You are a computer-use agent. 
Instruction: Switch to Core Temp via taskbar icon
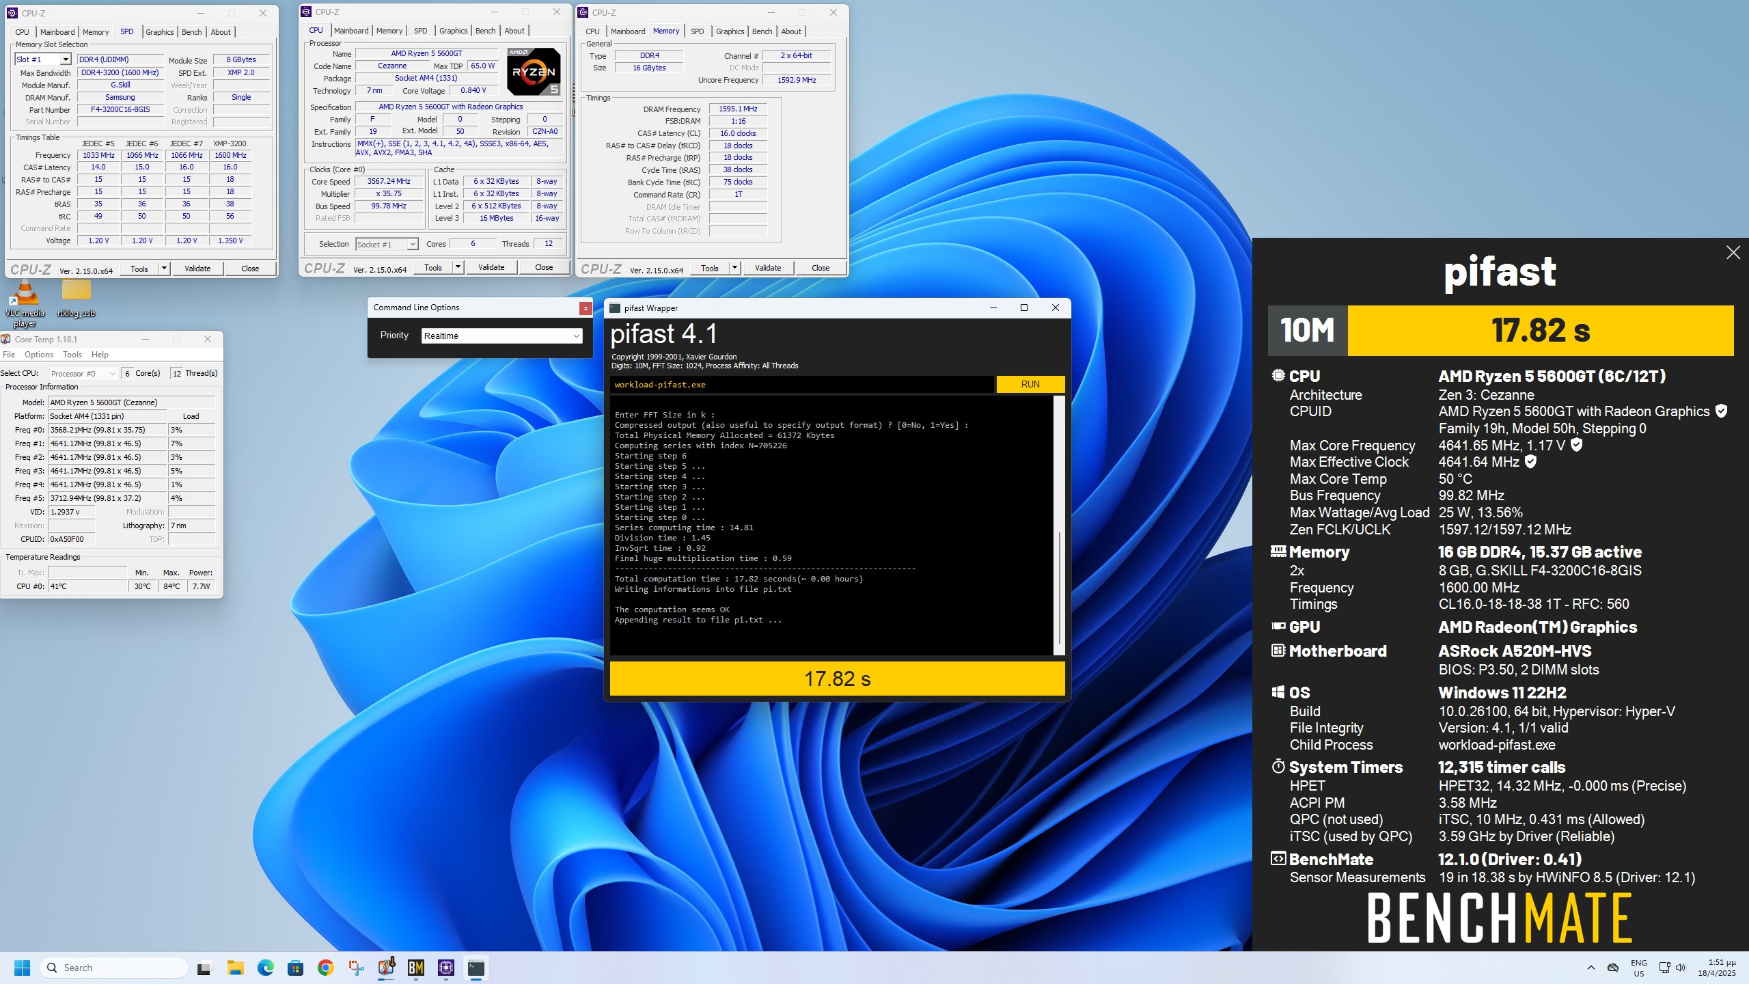click(386, 968)
